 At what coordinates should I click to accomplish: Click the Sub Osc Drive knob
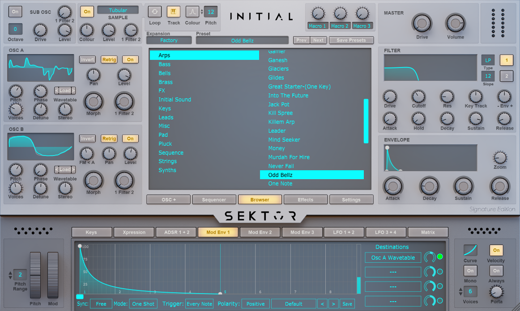pyautogui.click(x=40, y=30)
